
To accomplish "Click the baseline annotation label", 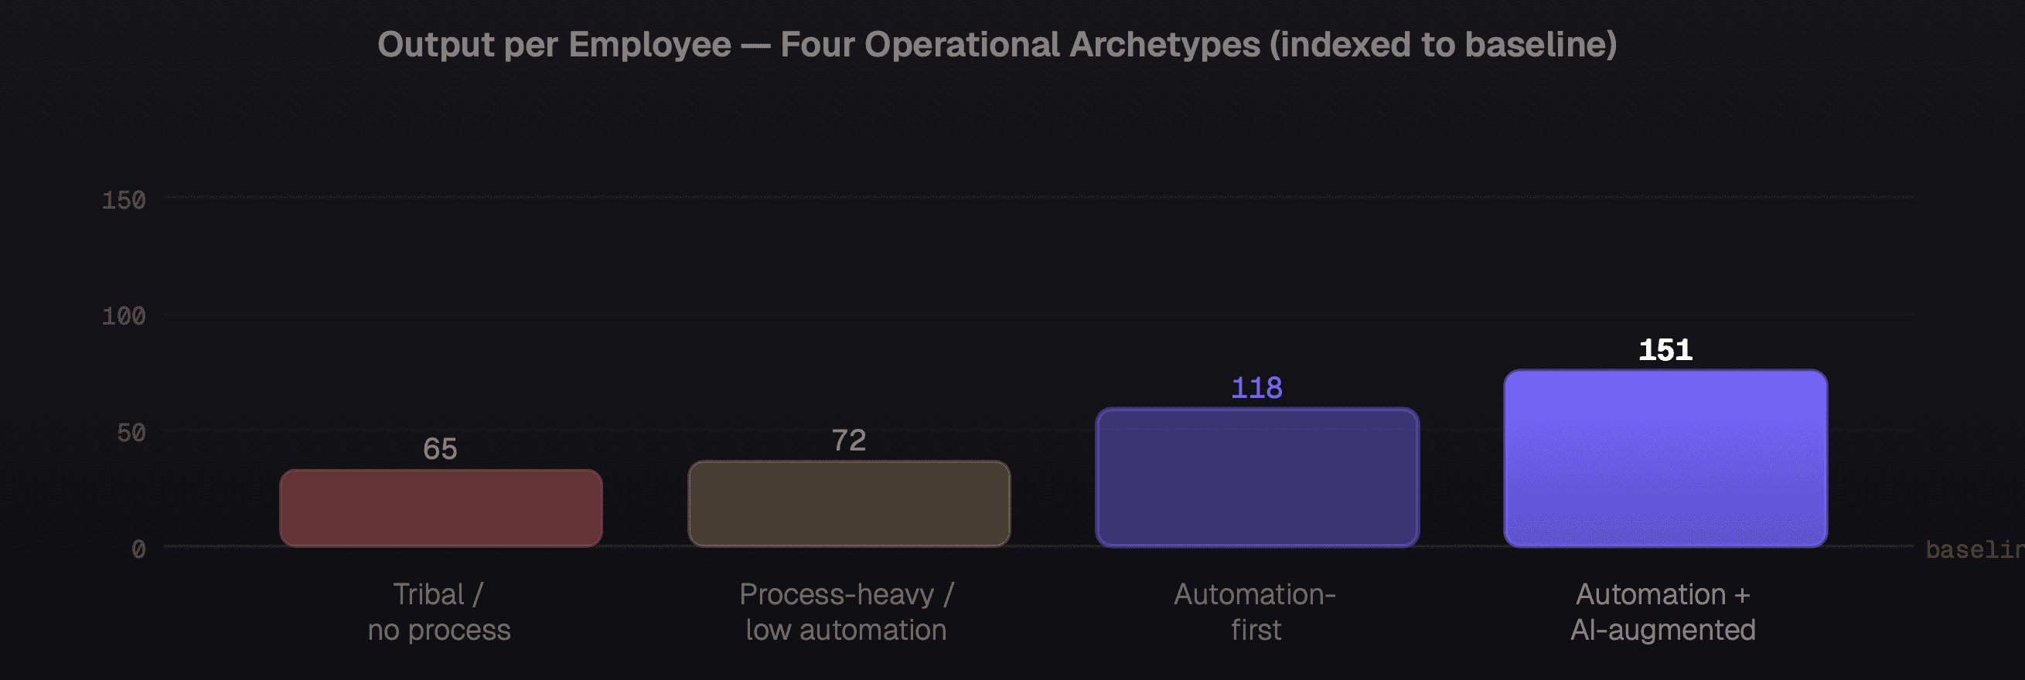I will [x=1975, y=549].
